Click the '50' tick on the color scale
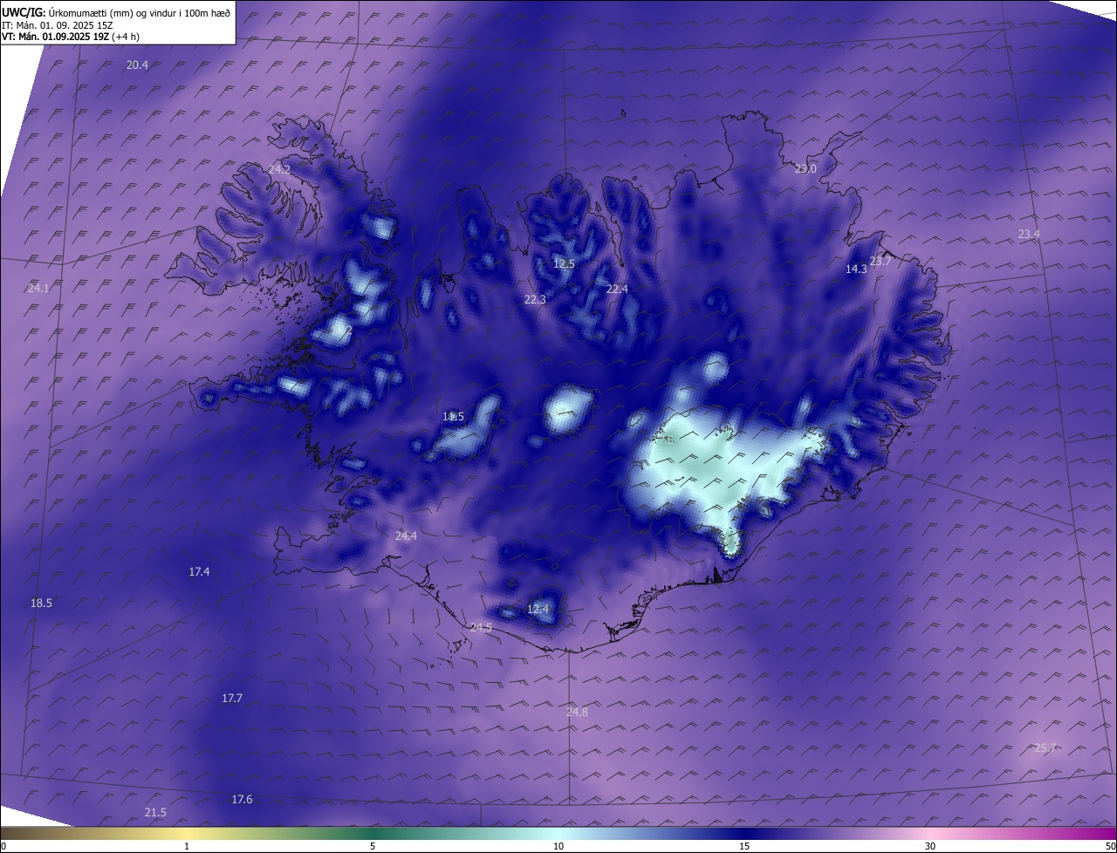 1110,847
